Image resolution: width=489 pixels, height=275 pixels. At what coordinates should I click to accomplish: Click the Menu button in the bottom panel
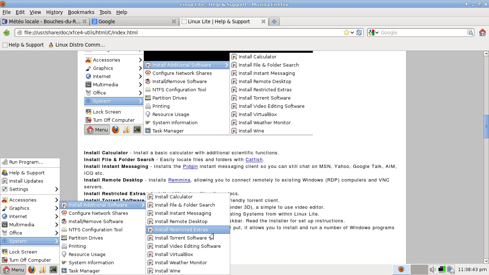[x=13, y=270]
